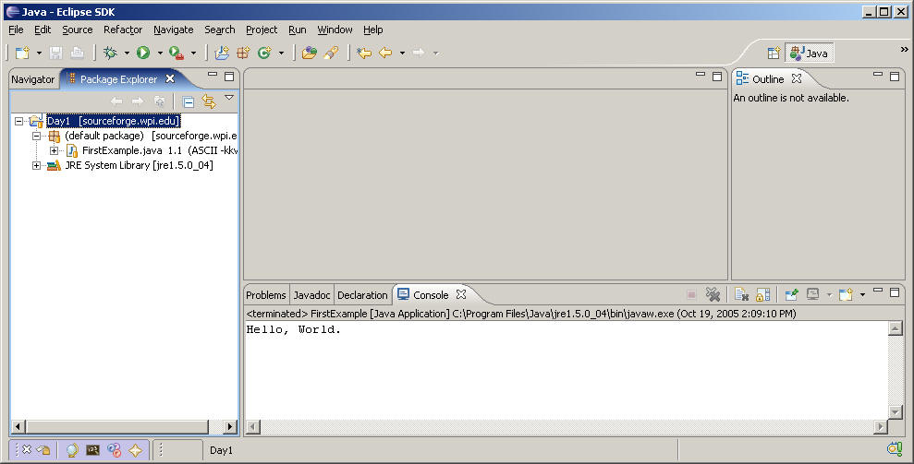The image size is (914, 464).
Task: Close the Console tab
Action: (461, 294)
